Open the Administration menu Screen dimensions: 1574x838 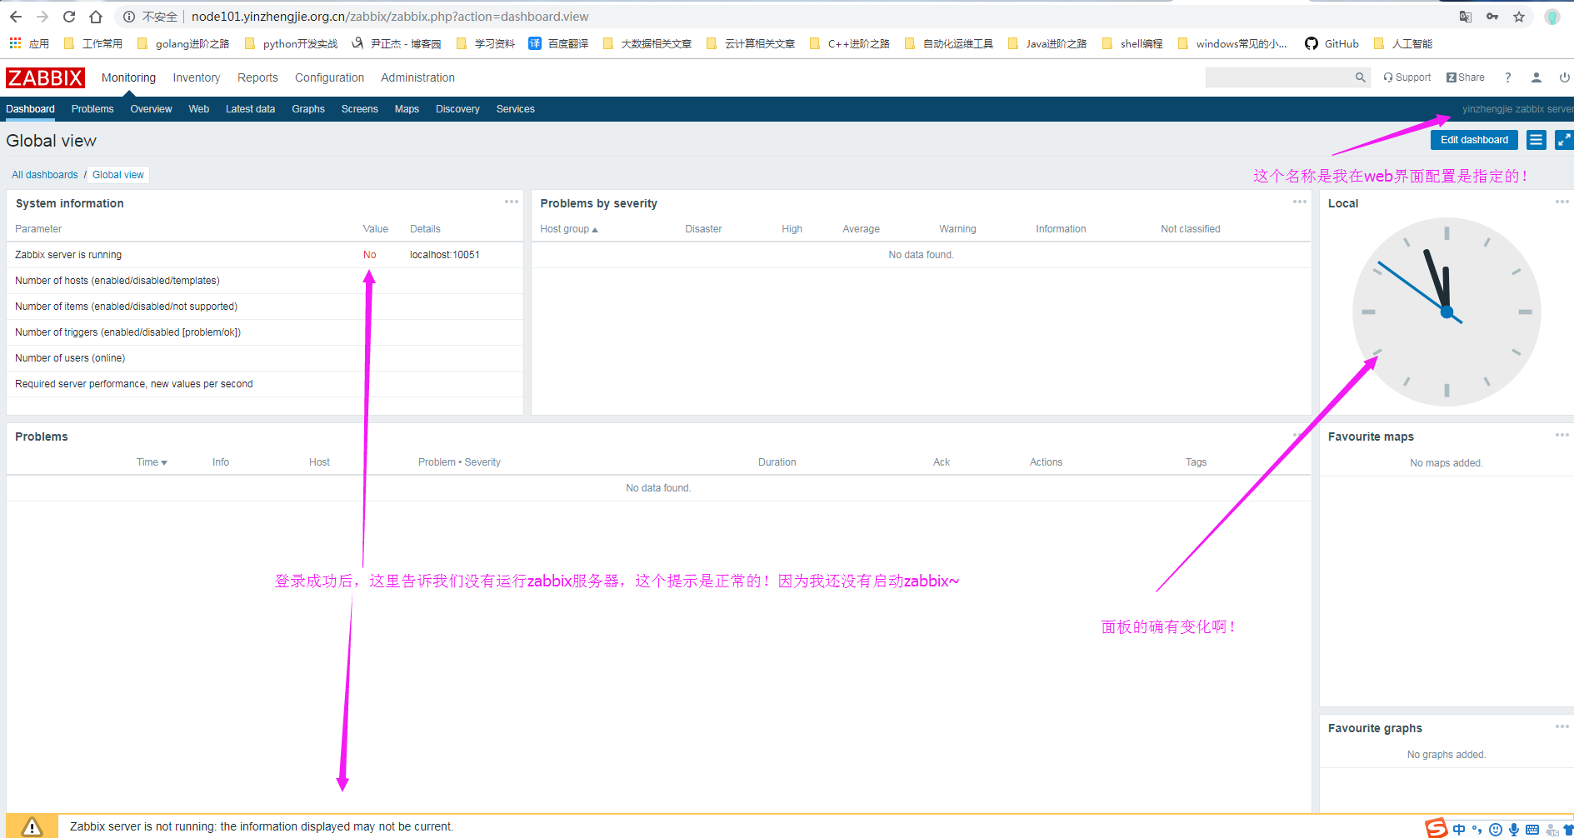417,77
